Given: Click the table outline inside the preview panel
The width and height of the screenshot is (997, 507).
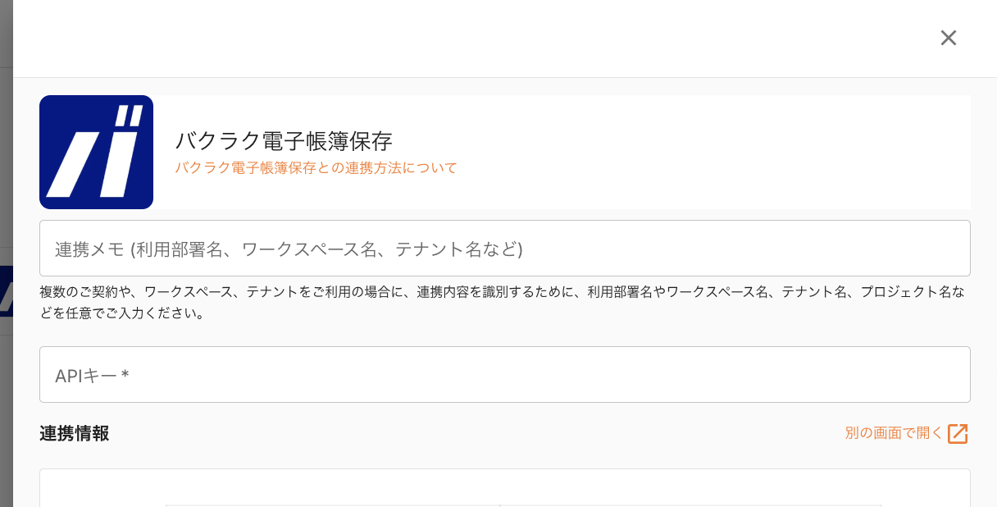Looking at the screenshot, I should coord(523,505).
